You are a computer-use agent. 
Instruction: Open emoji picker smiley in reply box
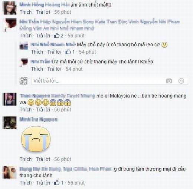point(181,81)
